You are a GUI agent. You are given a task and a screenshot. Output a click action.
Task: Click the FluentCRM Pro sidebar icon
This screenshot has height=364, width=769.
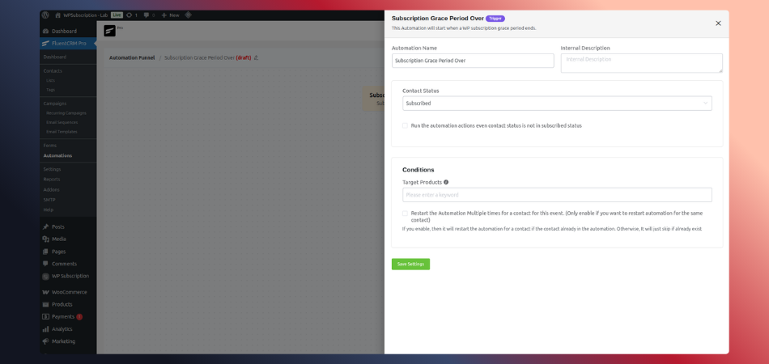point(45,44)
